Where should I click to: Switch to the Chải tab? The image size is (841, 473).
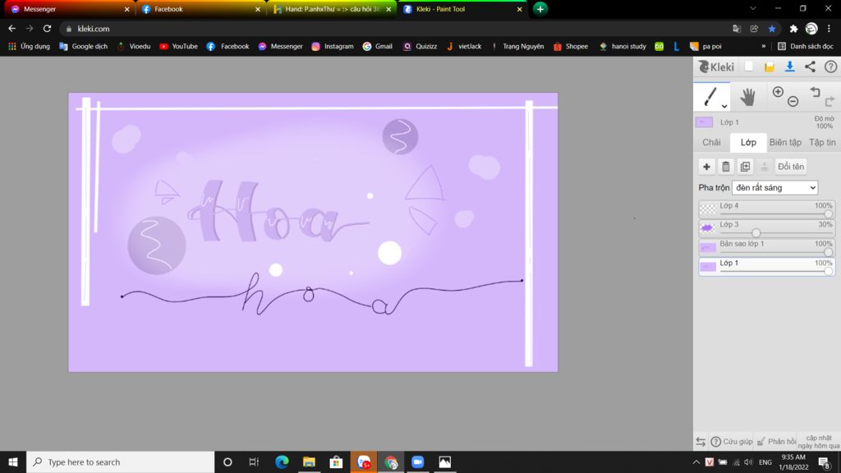[x=711, y=142]
